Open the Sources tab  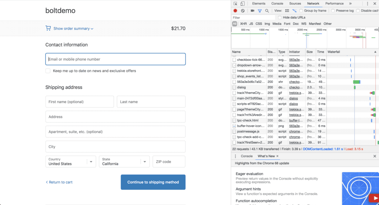pos(295,4)
